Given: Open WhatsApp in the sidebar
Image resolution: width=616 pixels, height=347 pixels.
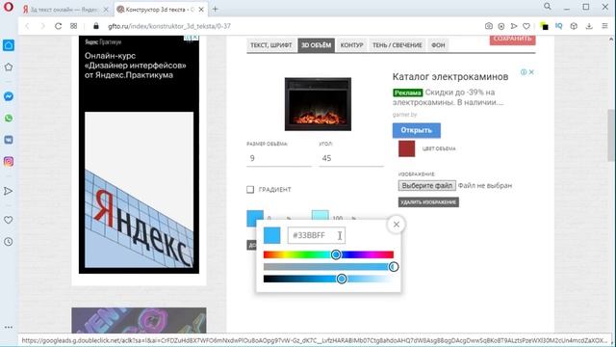Looking at the screenshot, I should point(9,118).
